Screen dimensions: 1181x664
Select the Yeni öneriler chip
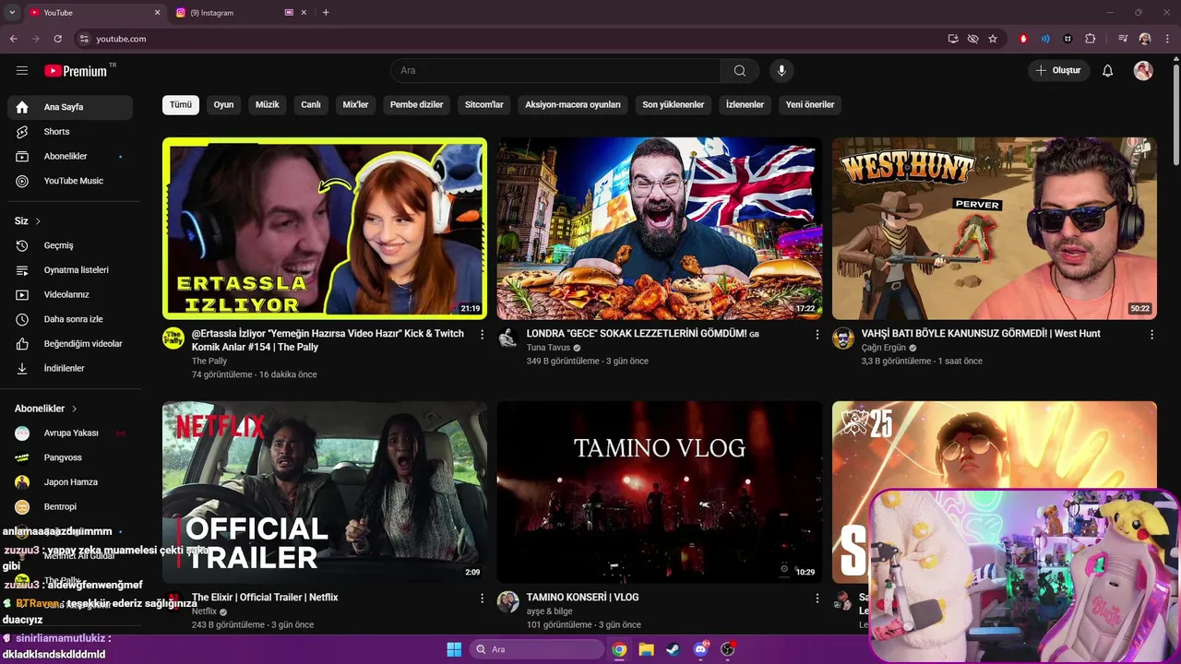coord(810,104)
